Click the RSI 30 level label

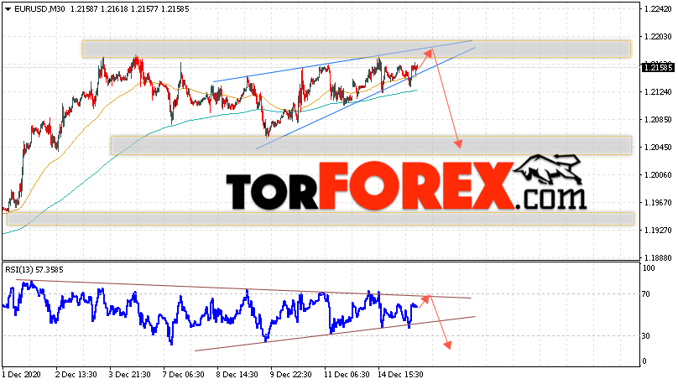(646, 335)
